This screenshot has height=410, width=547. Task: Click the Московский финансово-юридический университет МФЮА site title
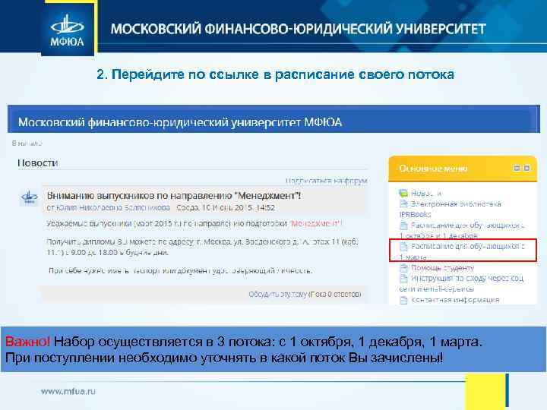(180, 122)
